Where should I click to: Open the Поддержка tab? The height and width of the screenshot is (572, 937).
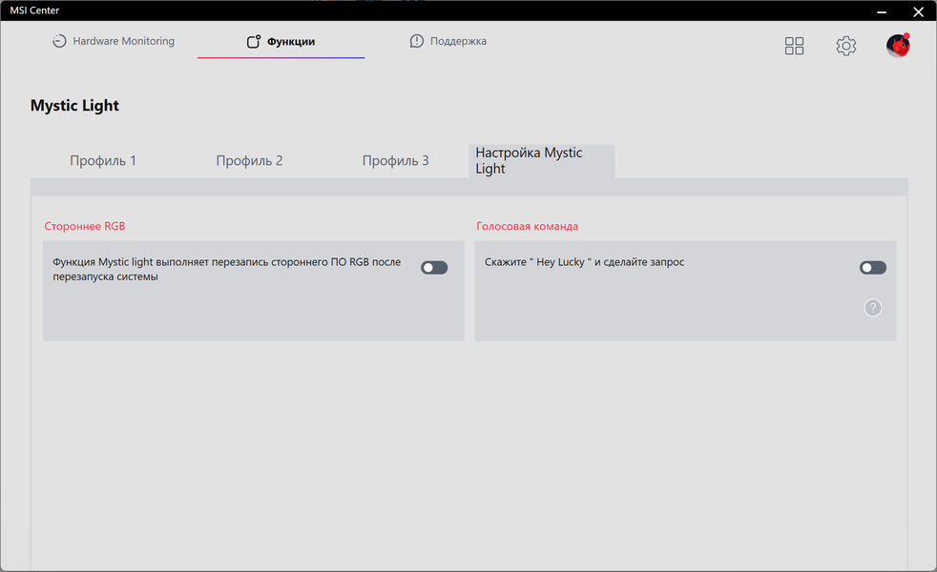click(448, 41)
